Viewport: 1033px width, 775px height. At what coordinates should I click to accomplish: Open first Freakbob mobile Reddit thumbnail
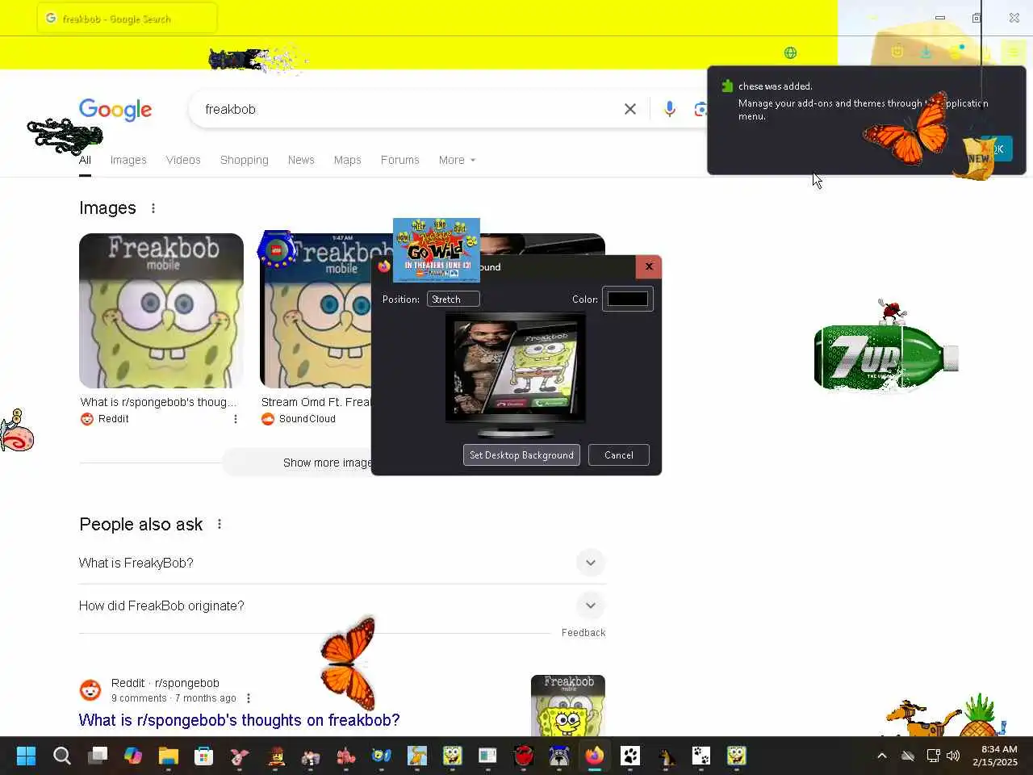(x=161, y=311)
